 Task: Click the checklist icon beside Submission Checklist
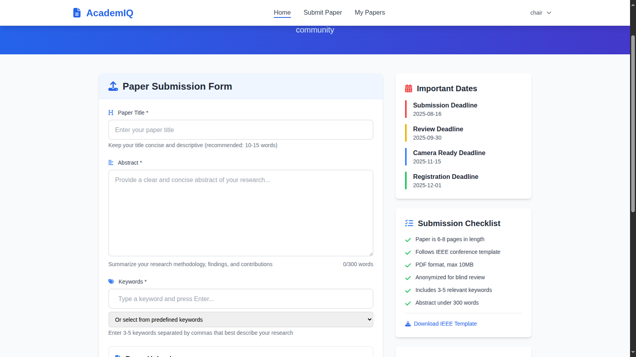[x=409, y=223]
